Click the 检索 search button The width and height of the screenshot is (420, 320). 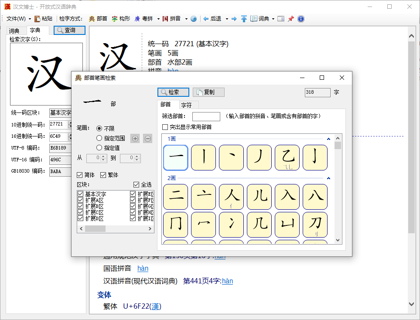click(x=173, y=92)
